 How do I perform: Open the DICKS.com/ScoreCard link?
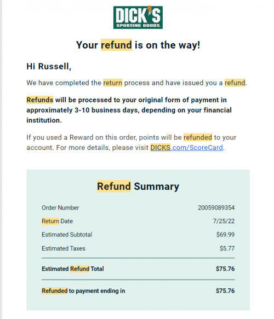(186, 148)
